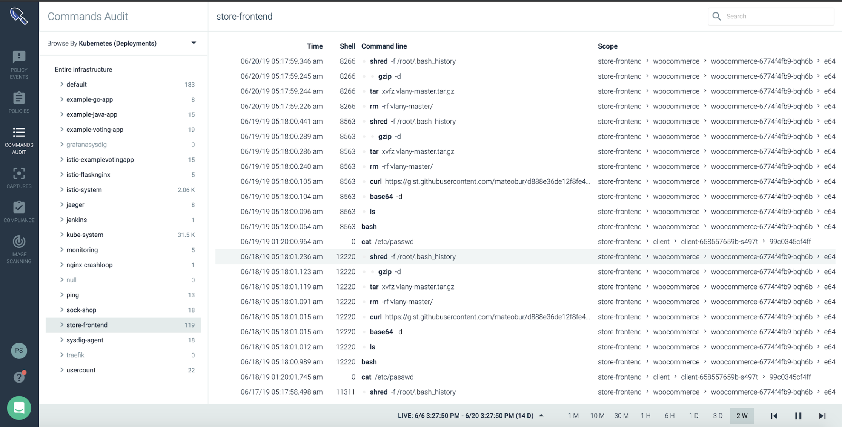842x427 pixels.
Task: Open 06/19/19 05:18:00.064 bash row
Action: [525, 227]
